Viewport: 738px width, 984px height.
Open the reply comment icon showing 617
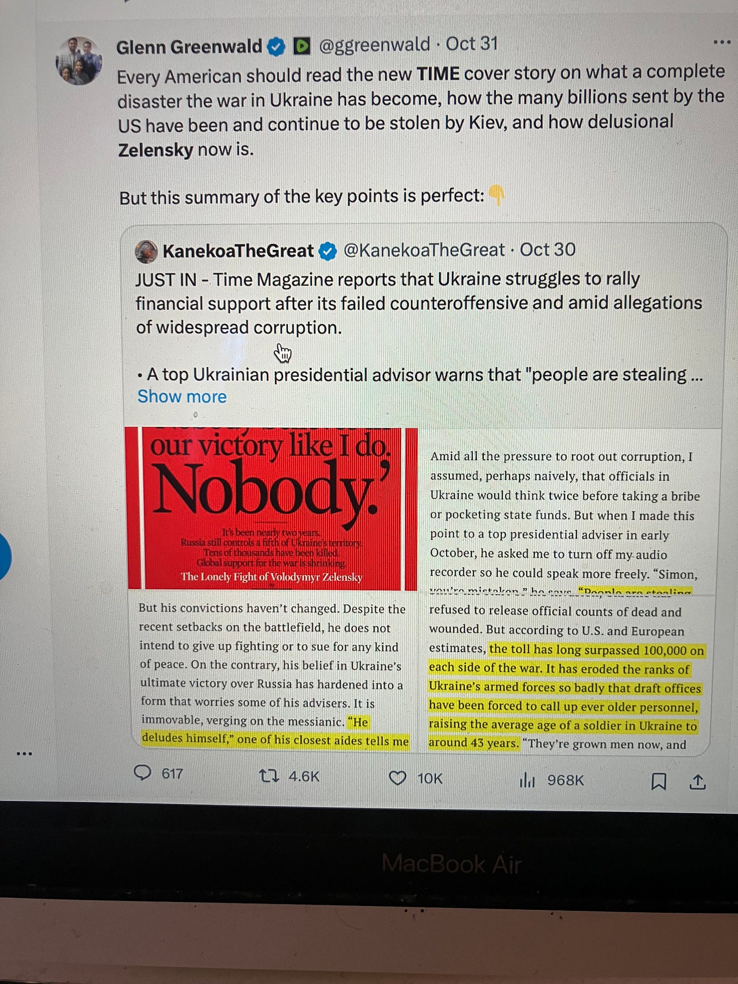click(142, 773)
